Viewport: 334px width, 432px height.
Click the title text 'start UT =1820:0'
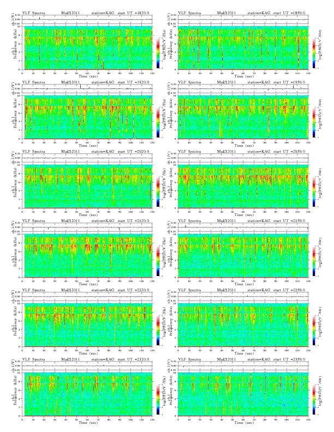tap(133, 13)
